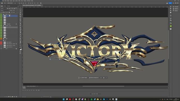Toggle lock position icon in Layers panel
180x101 pixels.
pos(6,12)
